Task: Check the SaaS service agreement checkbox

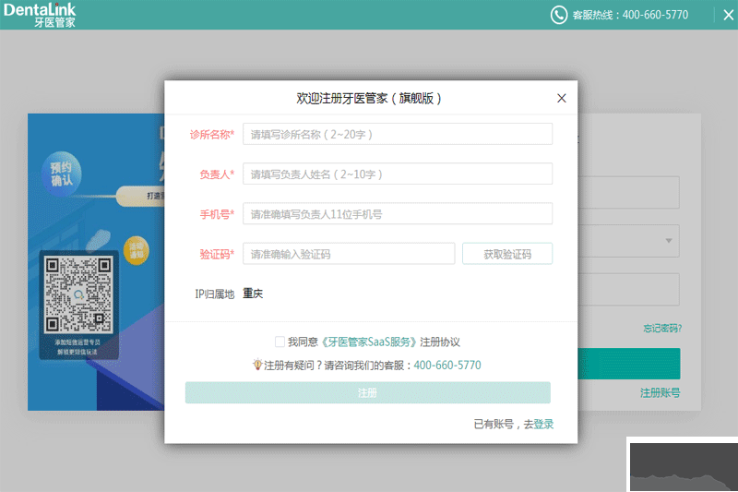Action: (280, 342)
